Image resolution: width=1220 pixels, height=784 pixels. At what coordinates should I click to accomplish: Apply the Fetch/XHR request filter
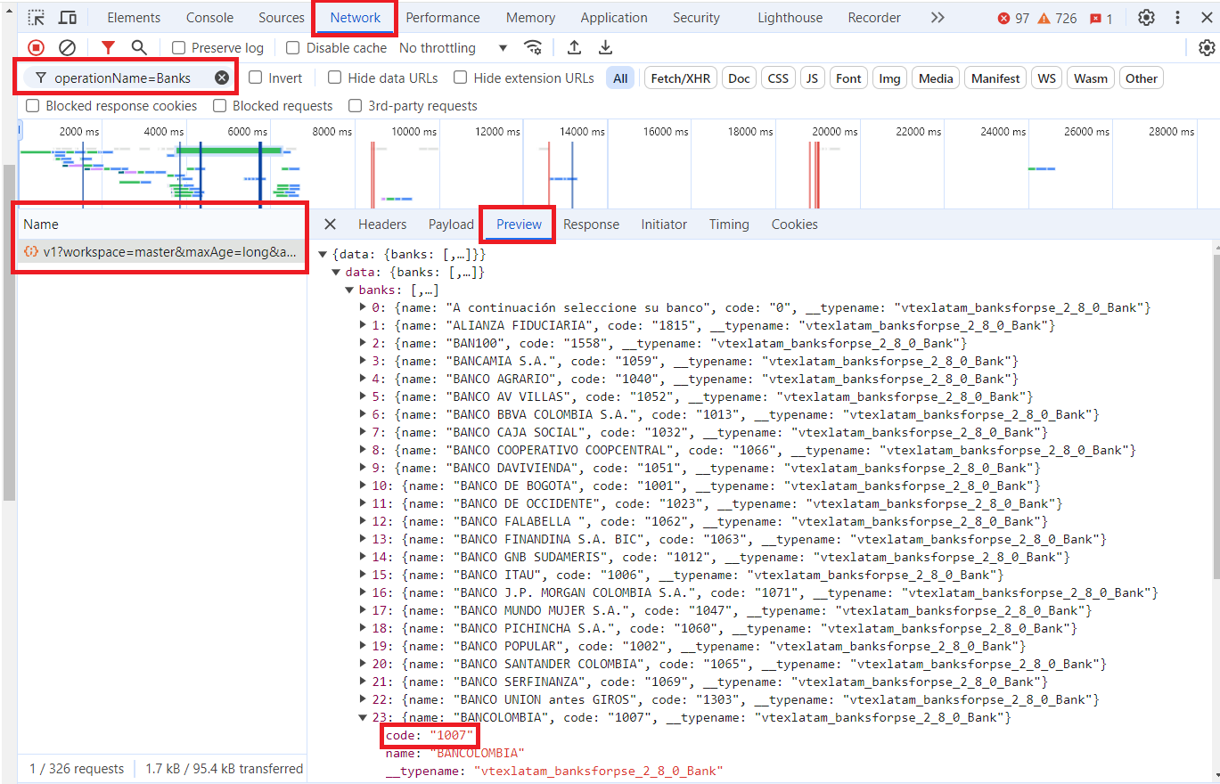680,78
